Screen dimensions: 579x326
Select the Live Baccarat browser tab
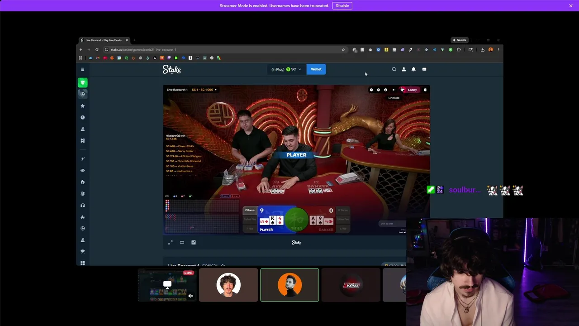click(104, 40)
